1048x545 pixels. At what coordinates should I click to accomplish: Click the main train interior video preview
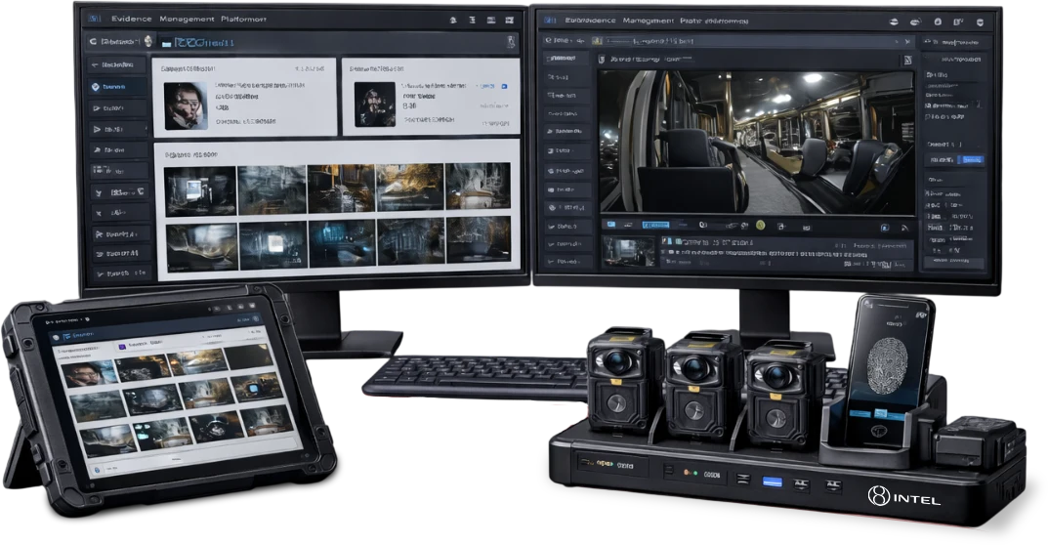point(757,140)
